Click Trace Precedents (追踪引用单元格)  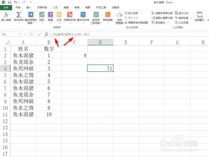162,13
